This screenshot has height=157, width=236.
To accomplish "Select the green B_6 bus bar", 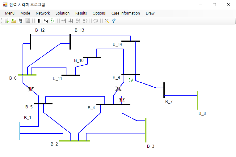I will coord(27,75).
